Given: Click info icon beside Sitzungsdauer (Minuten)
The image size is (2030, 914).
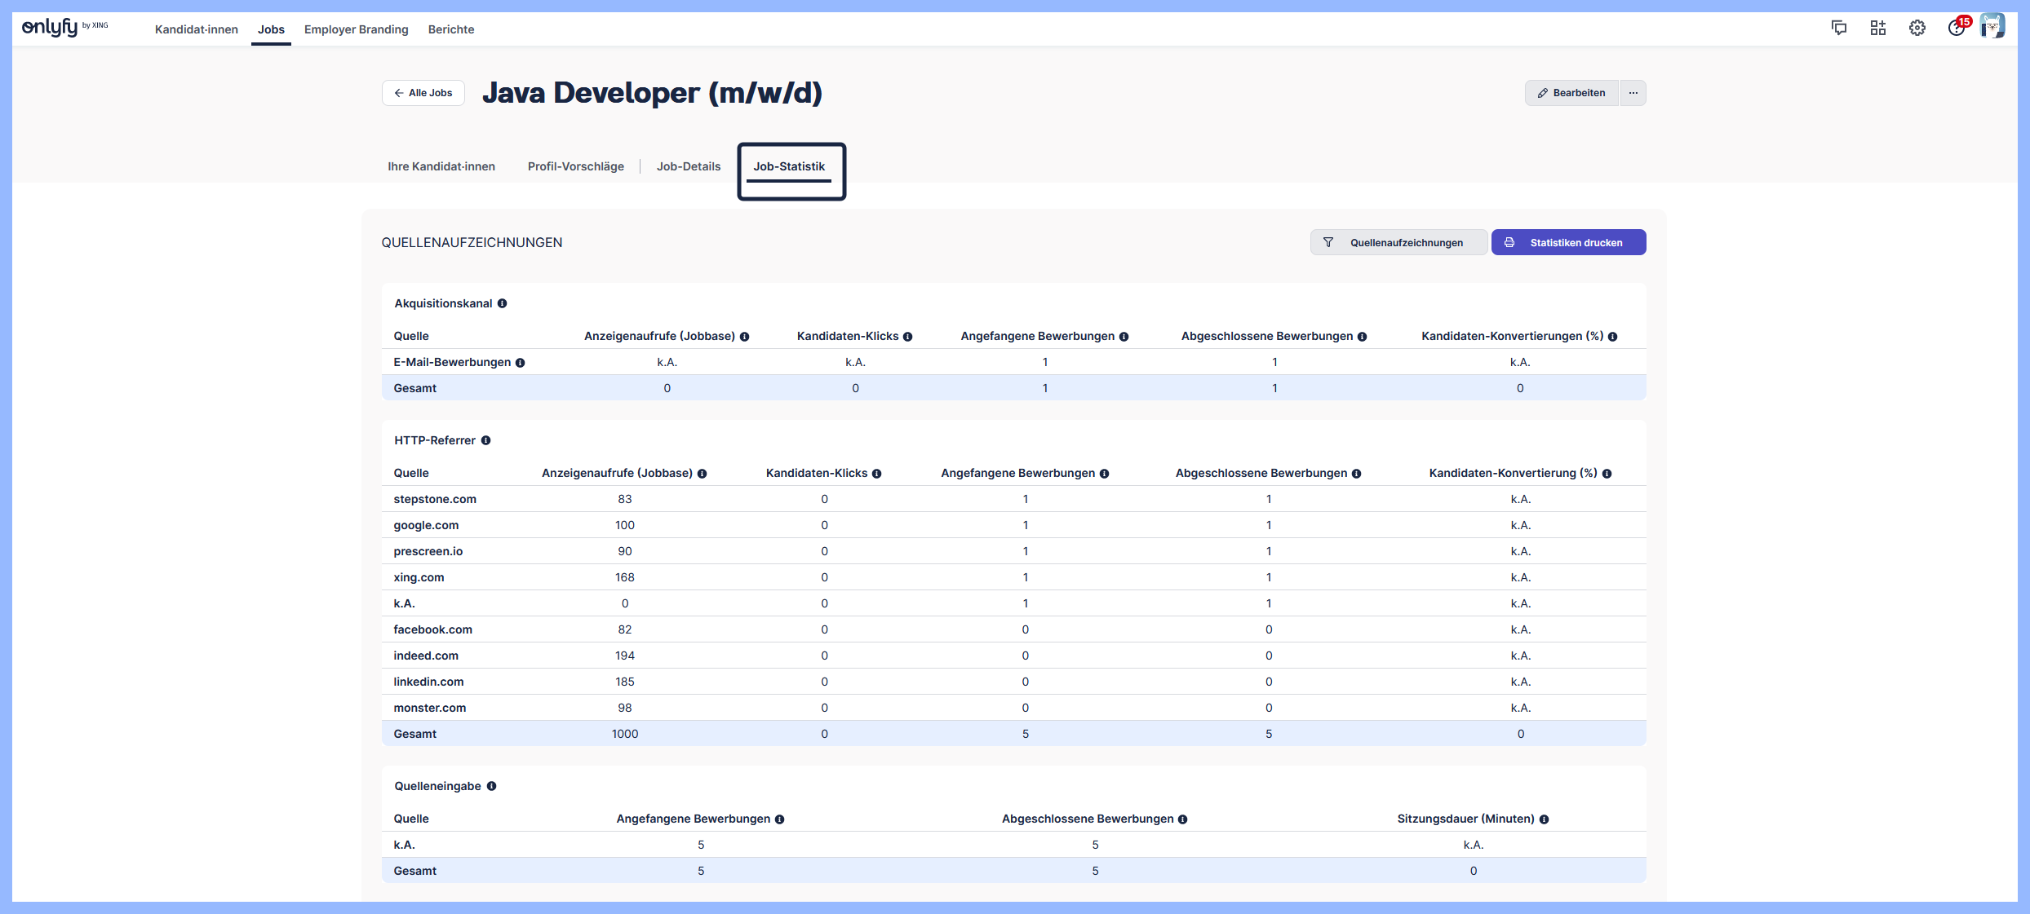Looking at the screenshot, I should point(1544,819).
